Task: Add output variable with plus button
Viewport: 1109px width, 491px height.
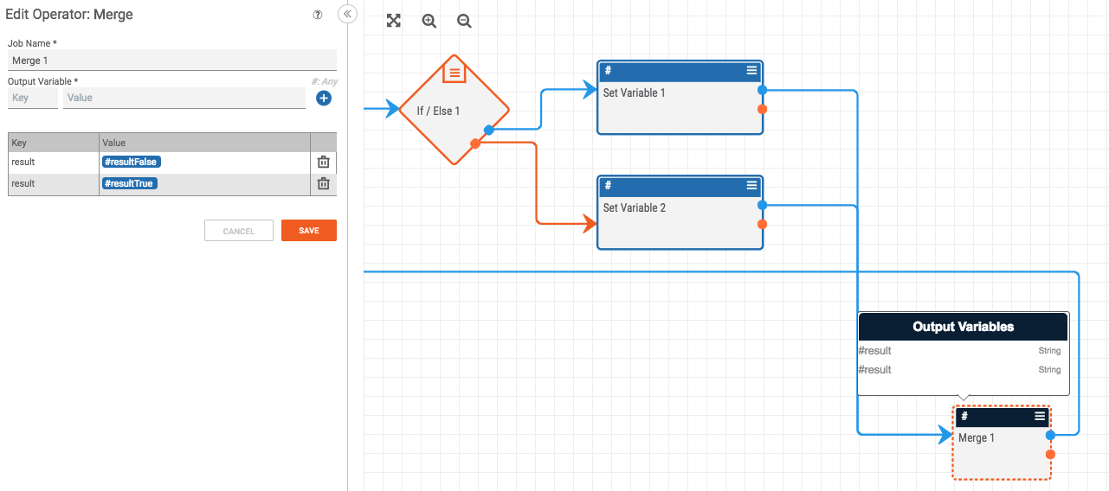Action: (x=324, y=99)
